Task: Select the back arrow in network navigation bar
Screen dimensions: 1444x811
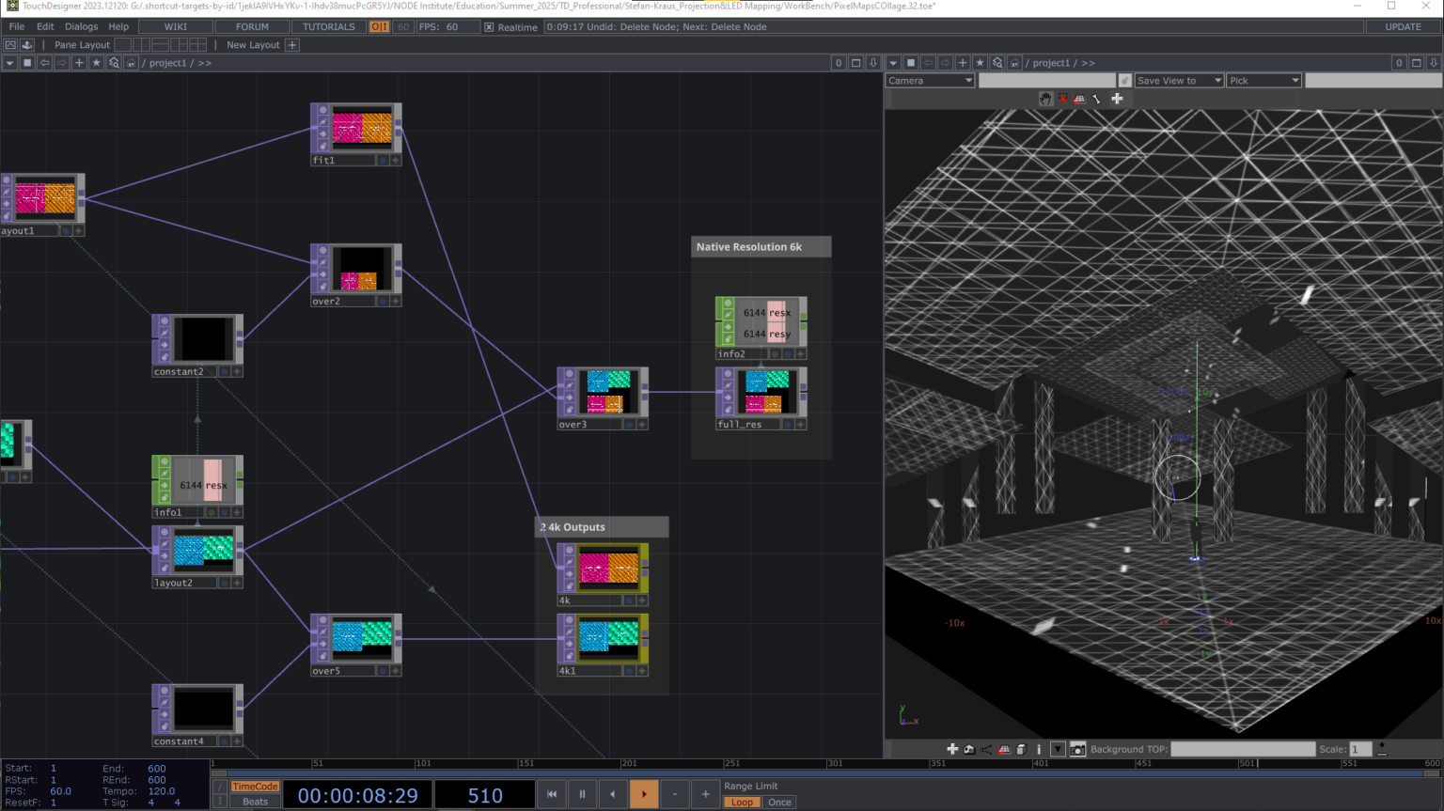Action: pos(43,62)
